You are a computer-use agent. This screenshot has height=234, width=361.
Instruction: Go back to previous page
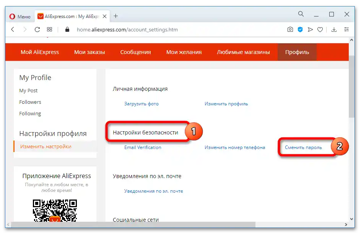pyautogui.click(x=13, y=29)
